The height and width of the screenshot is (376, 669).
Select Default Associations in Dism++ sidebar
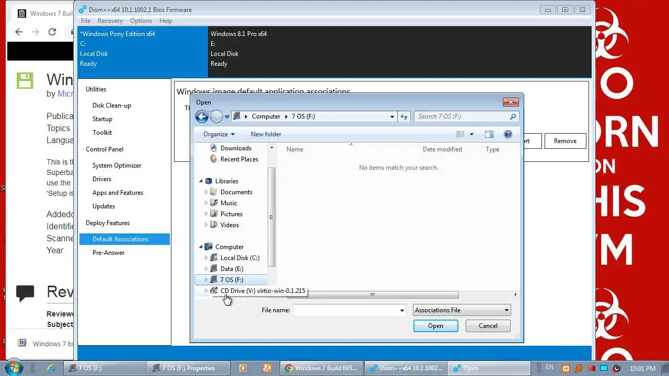click(124, 239)
